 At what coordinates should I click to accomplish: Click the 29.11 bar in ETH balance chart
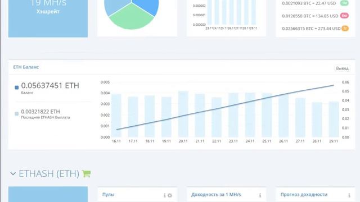(x=334, y=120)
